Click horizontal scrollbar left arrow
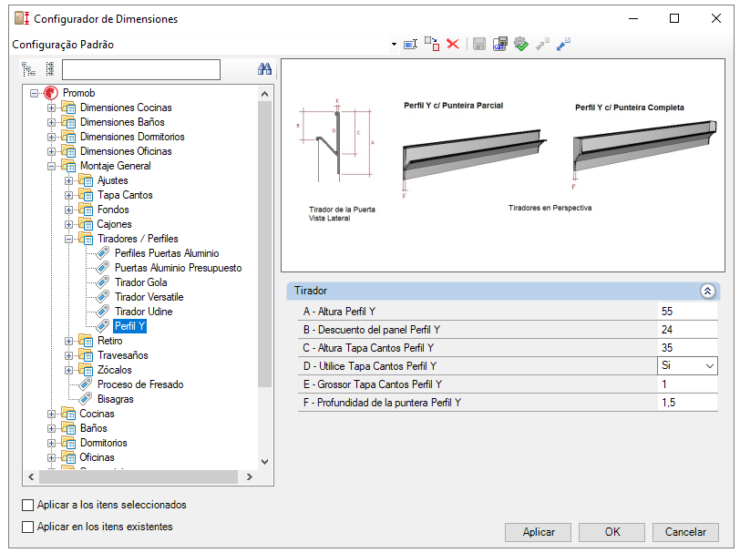 click(31, 477)
